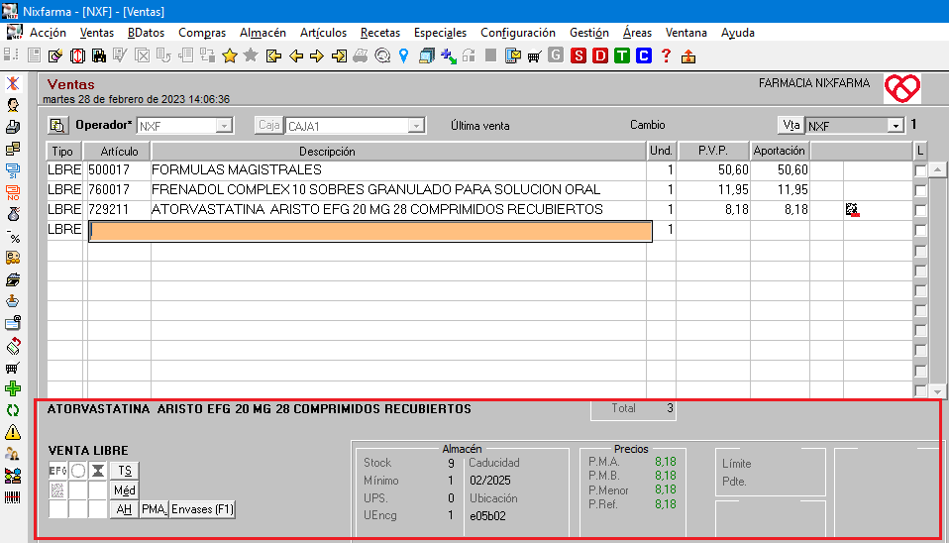Click the sales grid scrollbar up arrow
949x543 pixels.
point(937,169)
